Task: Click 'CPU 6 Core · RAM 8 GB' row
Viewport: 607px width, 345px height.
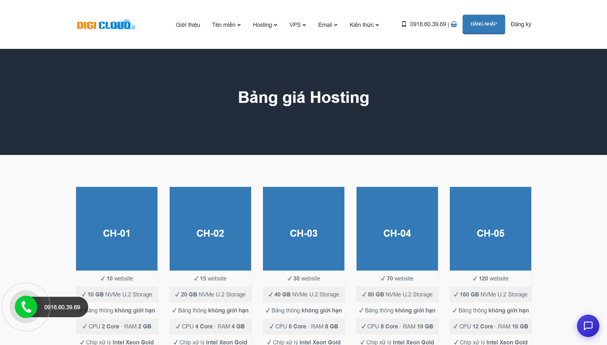Action: coord(303,326)
